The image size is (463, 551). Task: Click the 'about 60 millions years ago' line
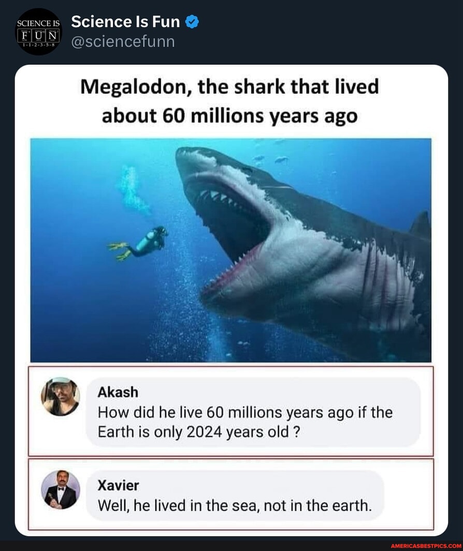(230, 115)
